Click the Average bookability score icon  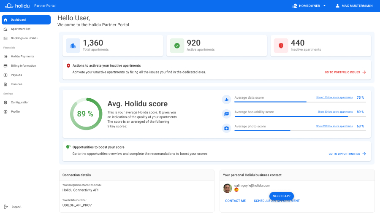226,114
